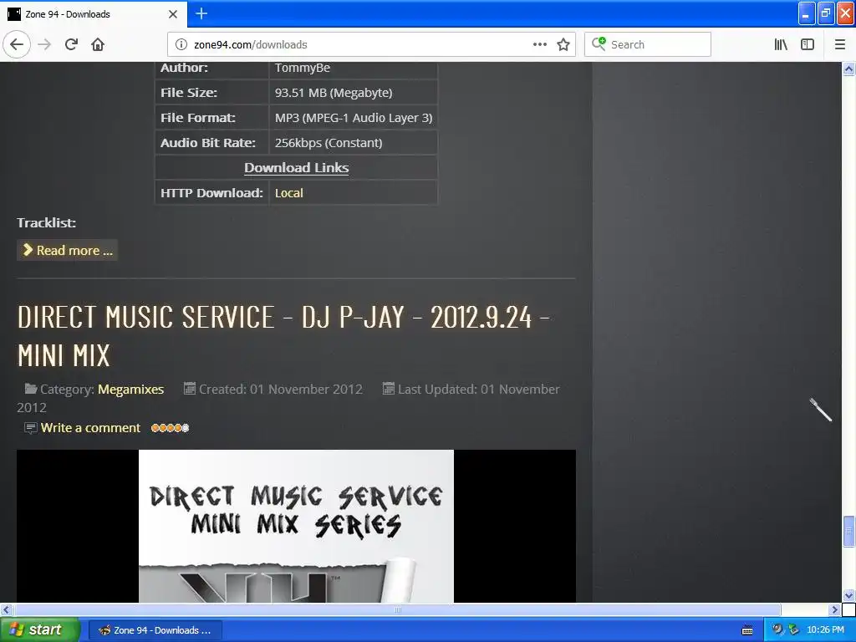Open the Windows start menu
Screen dimensions: 856x642
pyautogui.click(x=40, y=629)
